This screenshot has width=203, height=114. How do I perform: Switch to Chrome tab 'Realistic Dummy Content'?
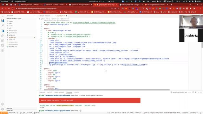pos(55,4)
